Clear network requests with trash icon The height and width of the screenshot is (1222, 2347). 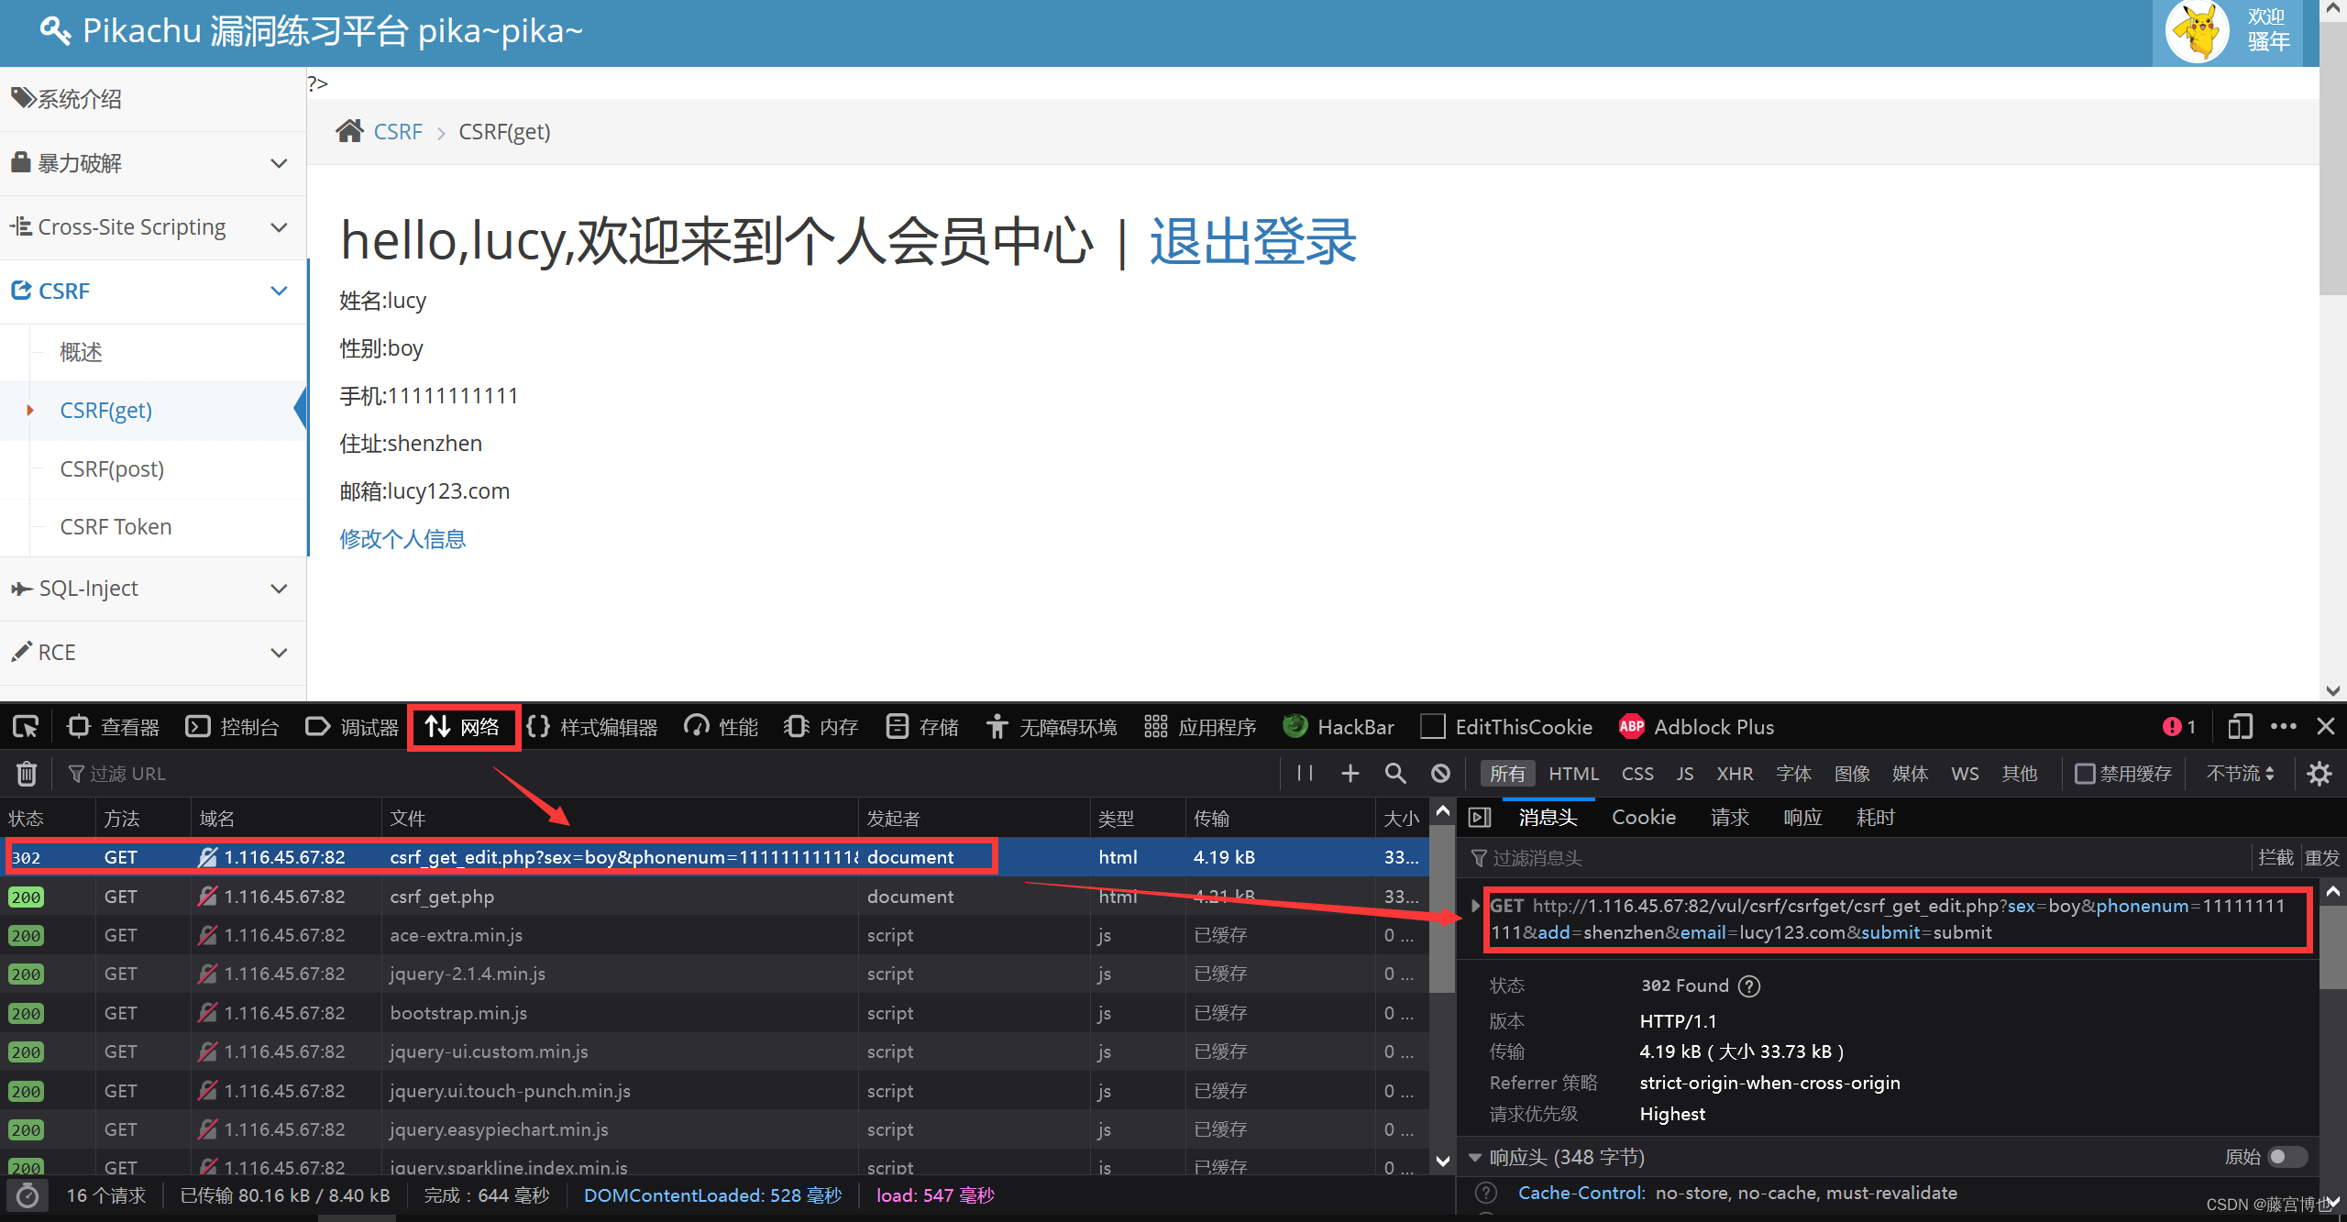(x=27, y=773)
